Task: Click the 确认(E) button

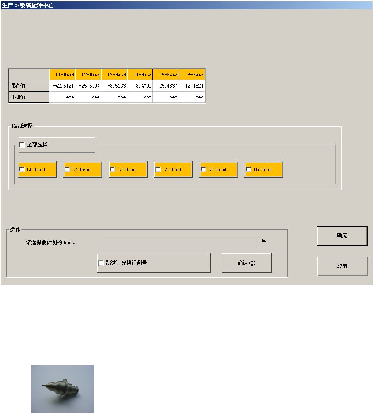Action: pyautogui.click(x=247, y=263)
